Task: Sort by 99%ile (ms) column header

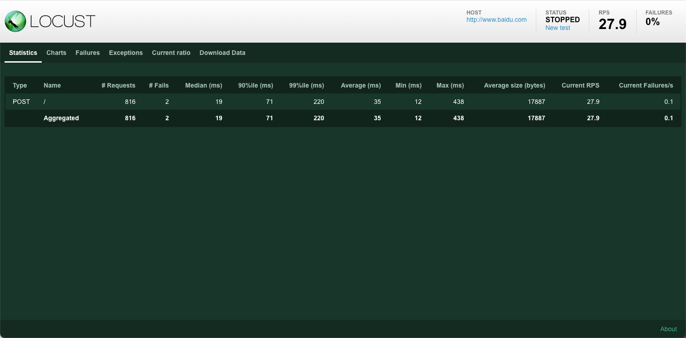Action: (x=307, y=85)
